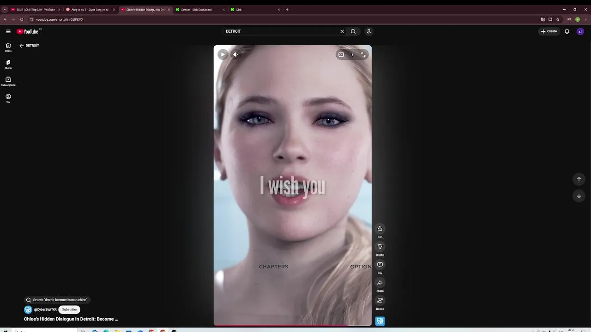Open Shorts in the left sidebar
This screenshot has width=591, height=332.
pos(8,65)
